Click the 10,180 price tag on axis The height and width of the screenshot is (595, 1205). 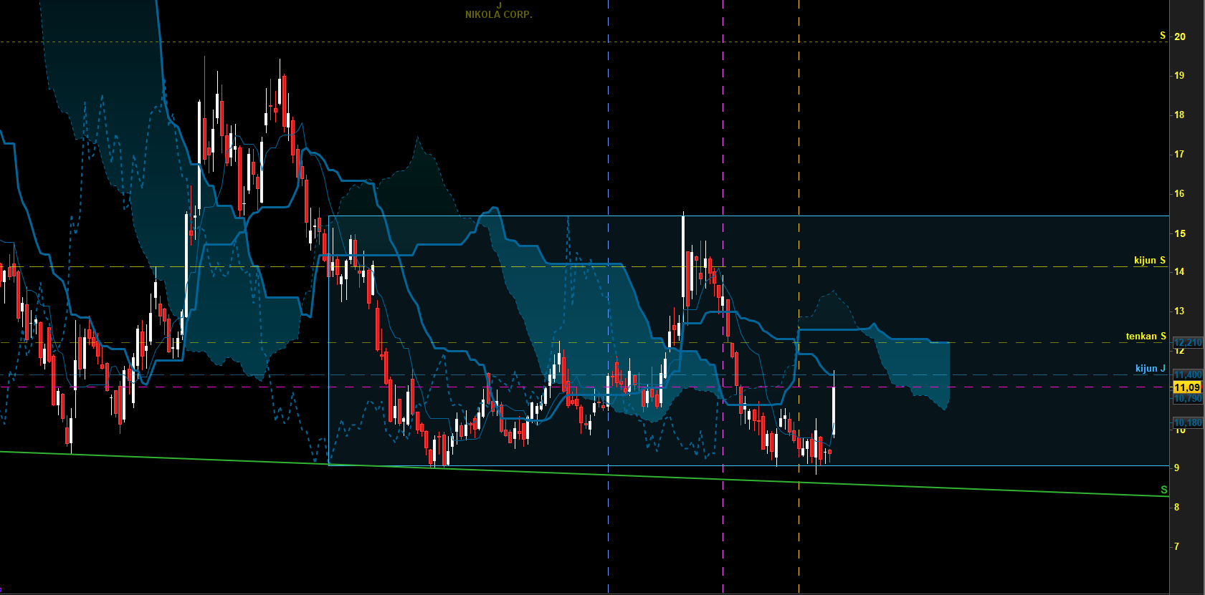click(x=1187, y=422)
